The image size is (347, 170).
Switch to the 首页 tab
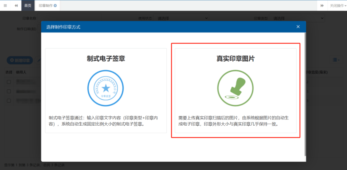tap(28, 5)
